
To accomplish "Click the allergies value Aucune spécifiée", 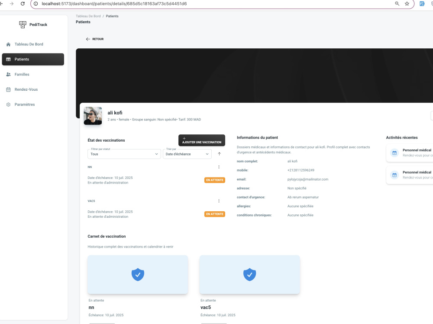I will (300, 206).
